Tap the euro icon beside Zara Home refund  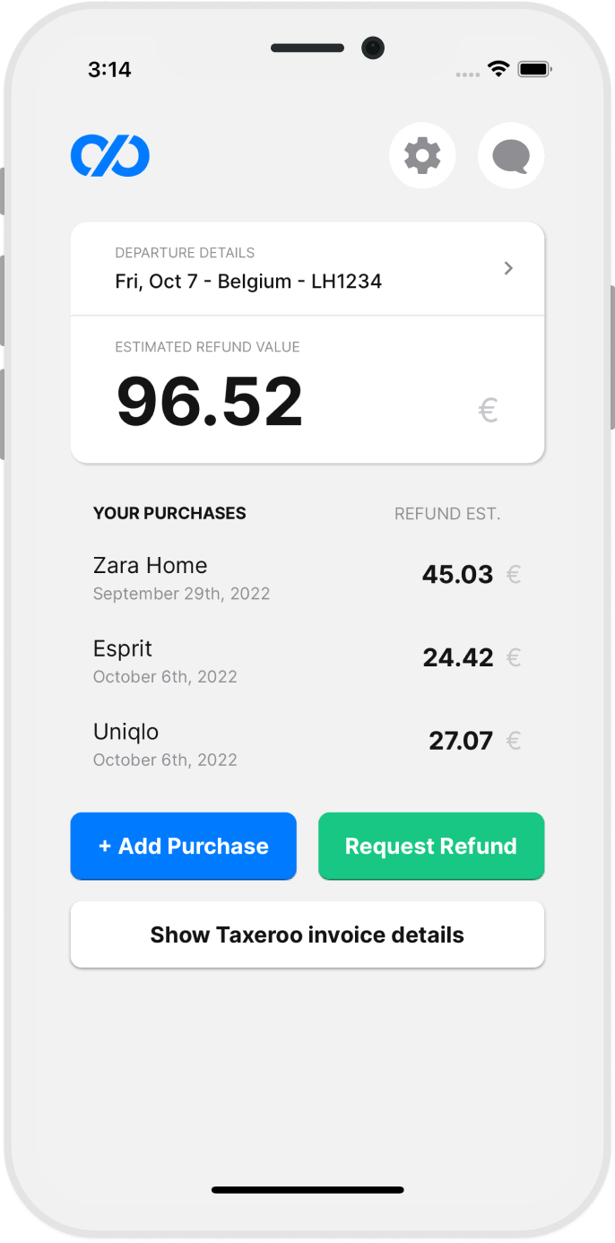(x=513, y=574)
